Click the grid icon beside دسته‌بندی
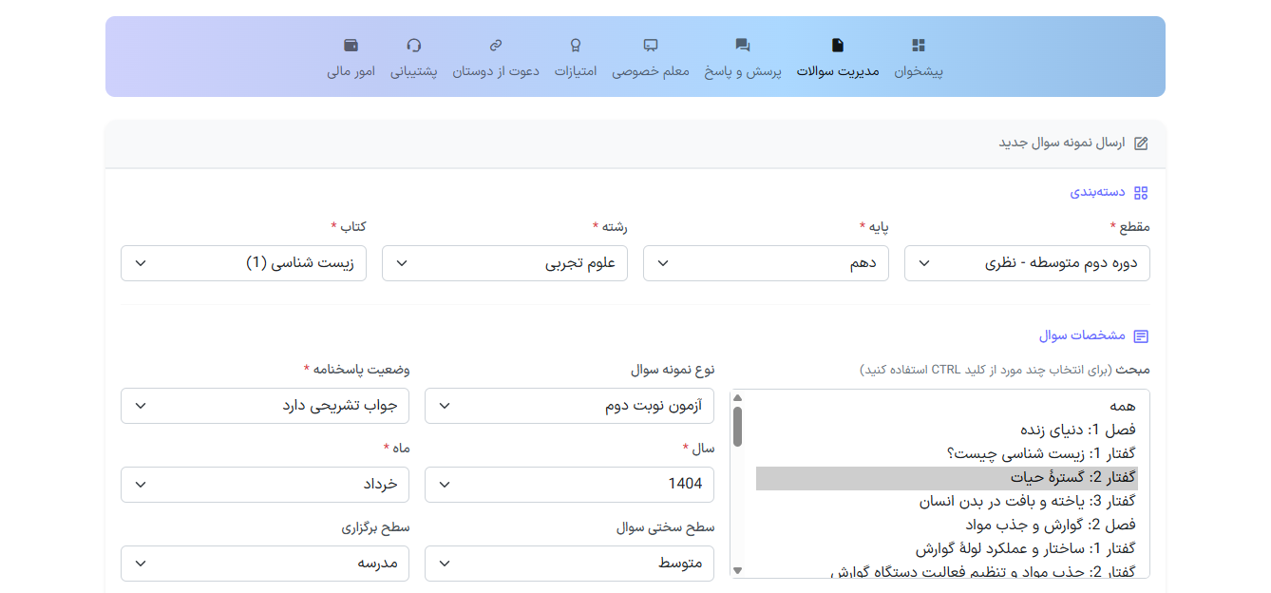The image size is (1271, 593). click(1141, 193)
